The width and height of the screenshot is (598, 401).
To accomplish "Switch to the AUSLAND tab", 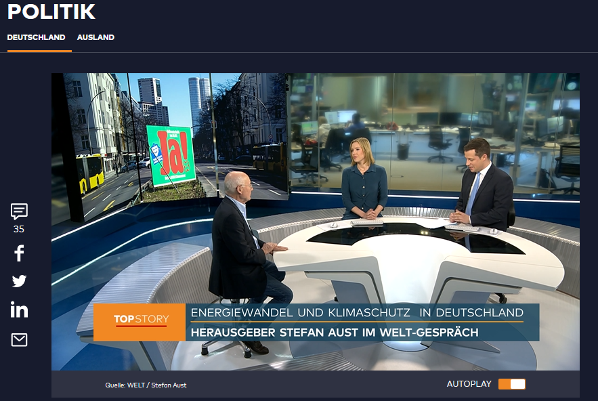I will coord(95,37).
